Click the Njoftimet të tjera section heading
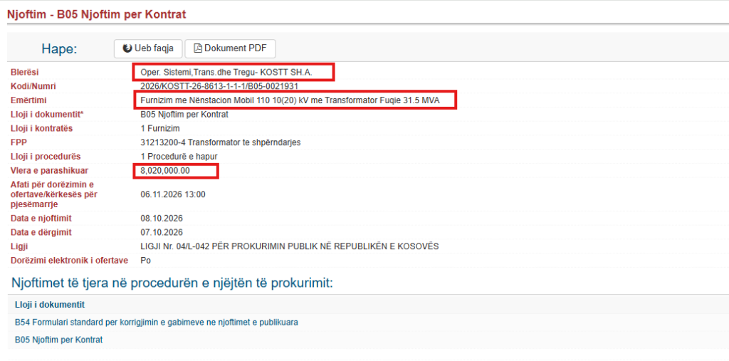Viewport: 729px width, 361px height. [172, 282]
